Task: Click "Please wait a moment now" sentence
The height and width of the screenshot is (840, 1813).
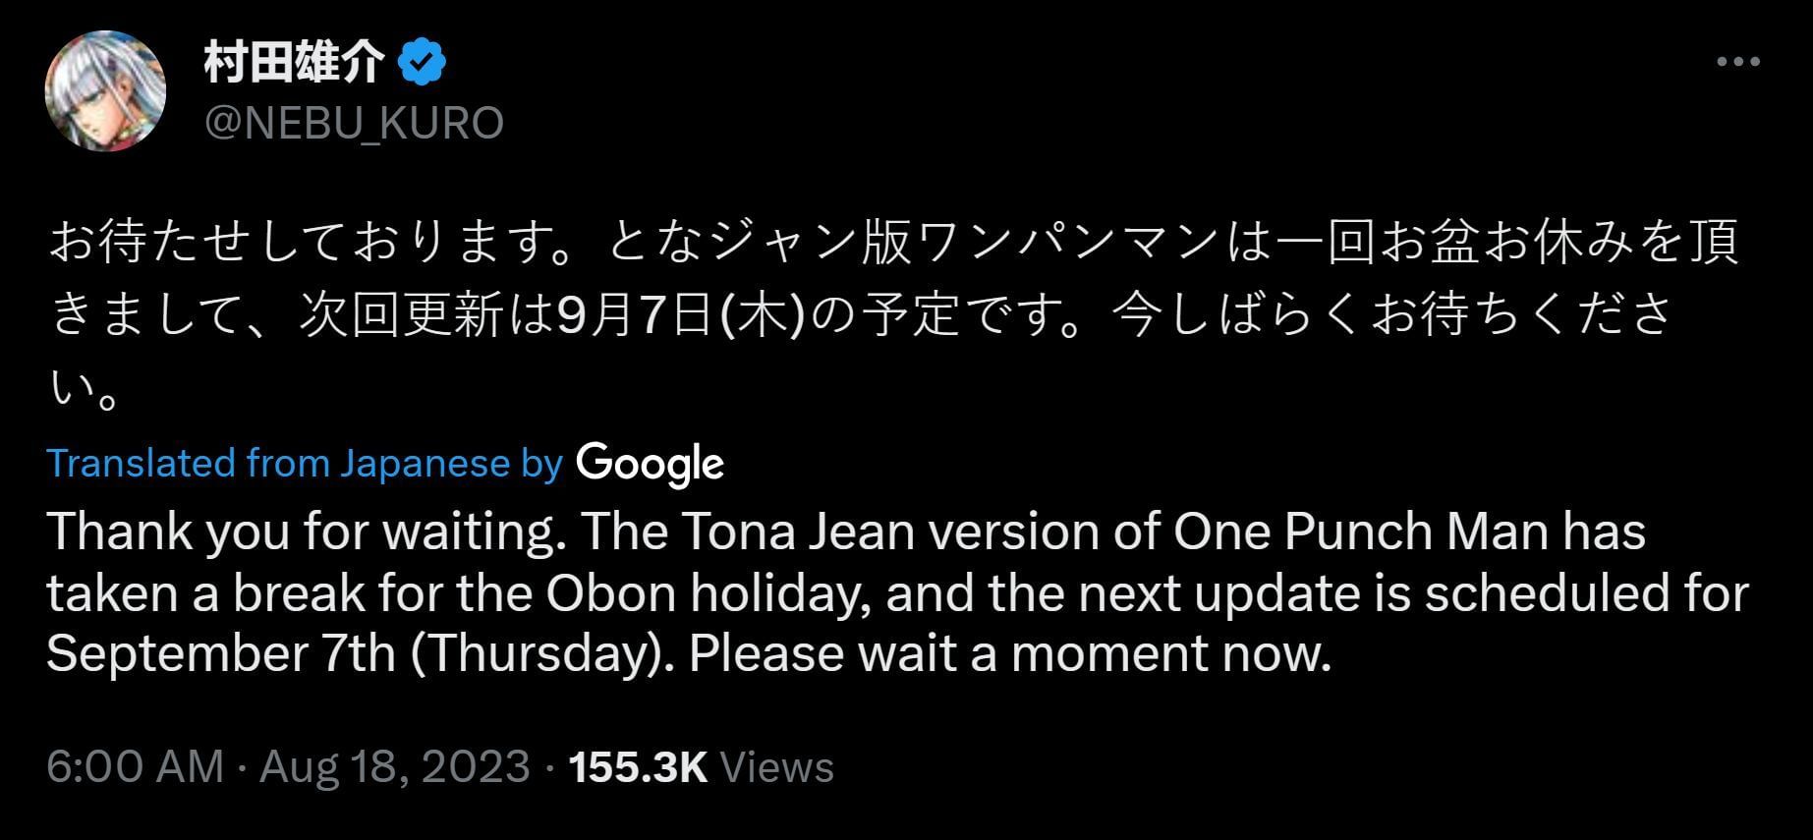Action: click(x=1009, y=654)
